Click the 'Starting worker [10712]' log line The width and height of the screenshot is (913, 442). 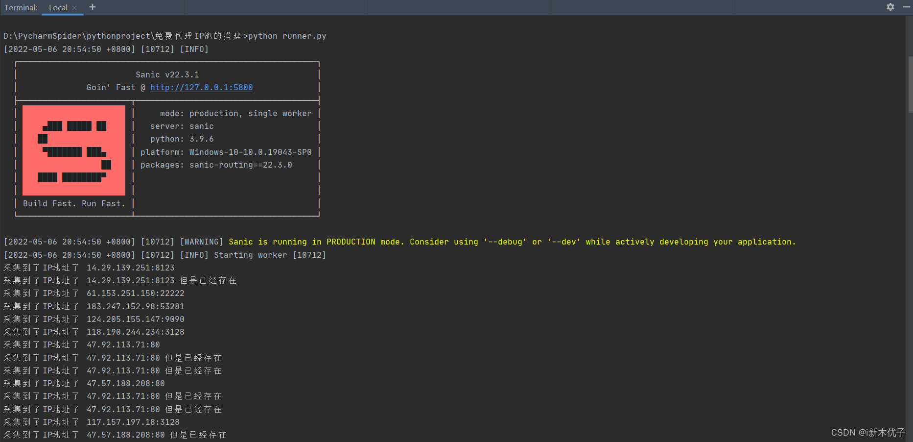pos(164,255)
